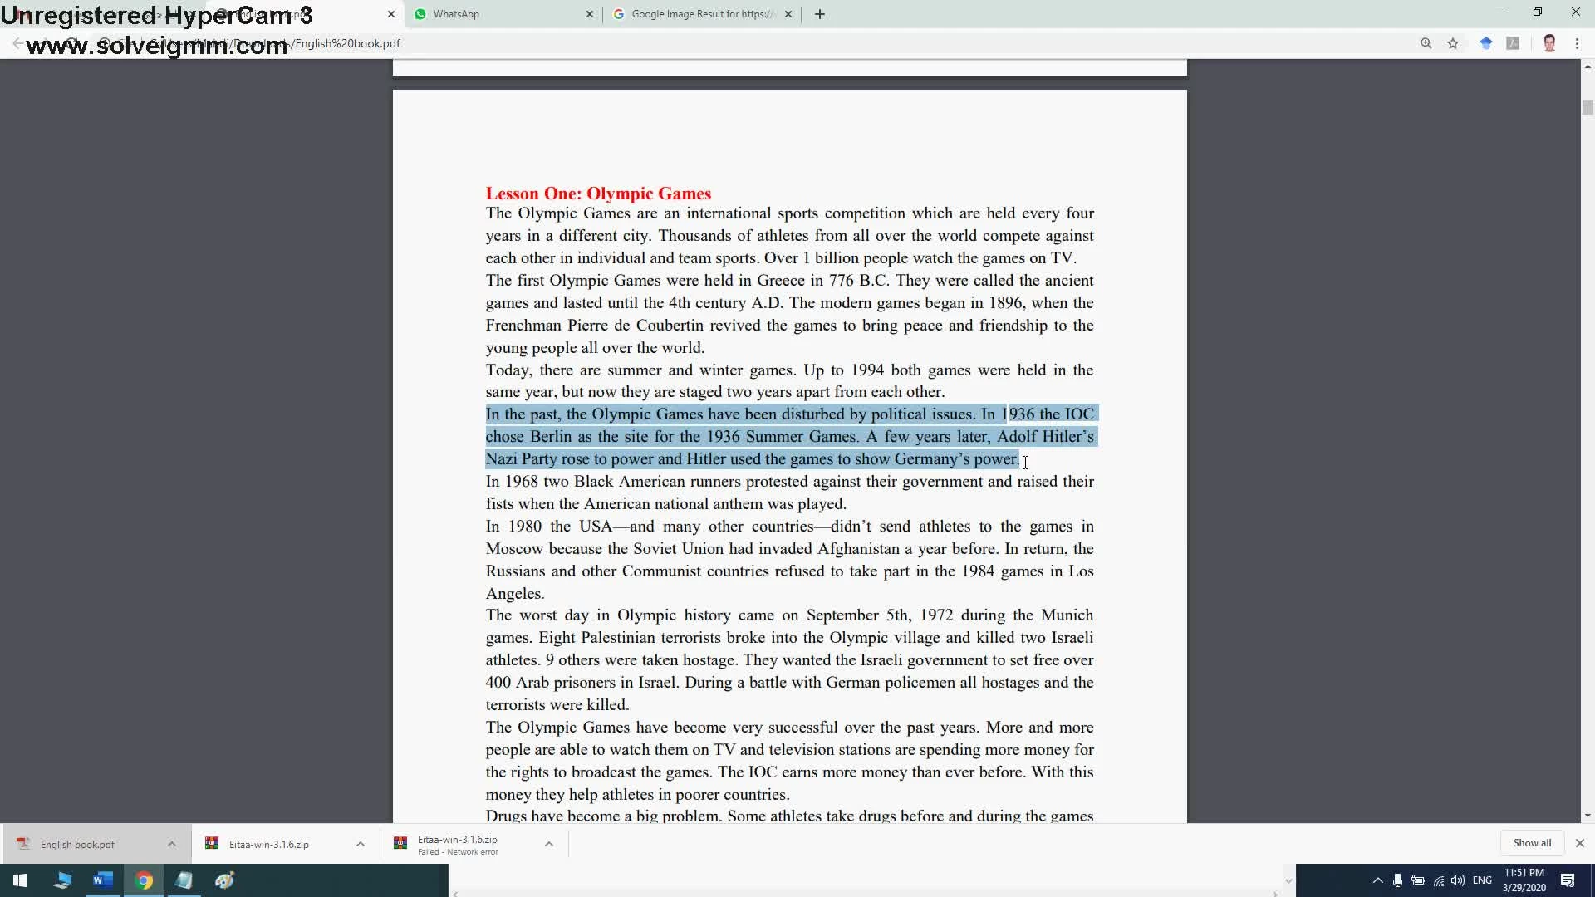Viewport: 1595px width, 897px height.
Task: Open the Chrome profile avatar
Action: pyautogui.click(x=1549, y=43)
